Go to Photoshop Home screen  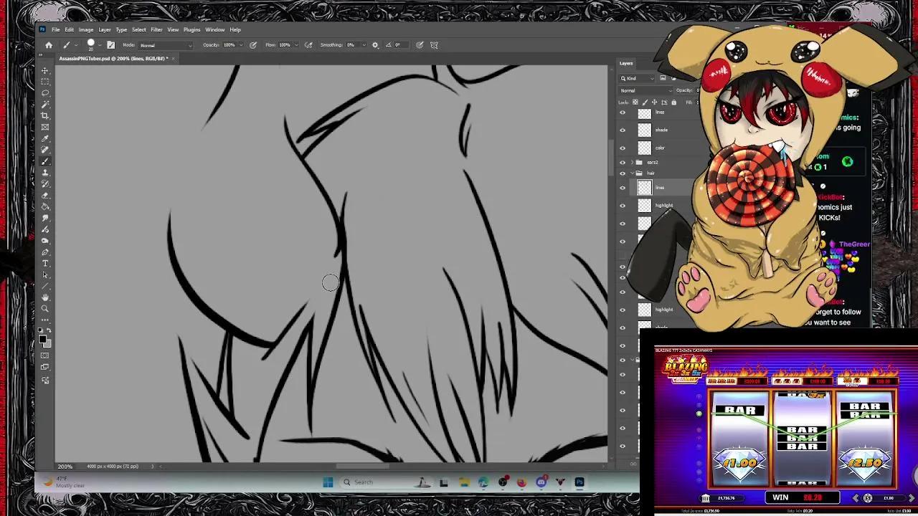tap(49, 45)
